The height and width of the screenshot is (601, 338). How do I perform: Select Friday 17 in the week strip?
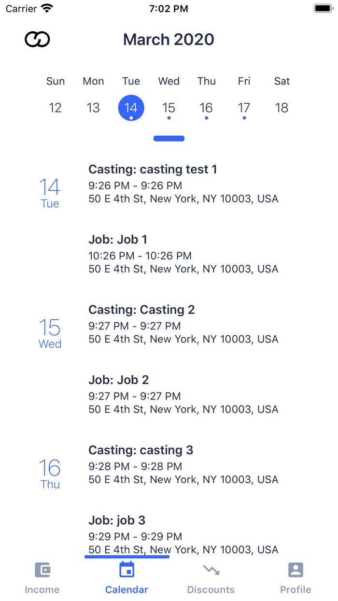point(244,108)
